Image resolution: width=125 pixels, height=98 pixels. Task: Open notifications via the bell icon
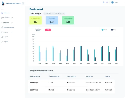[107, 2]
